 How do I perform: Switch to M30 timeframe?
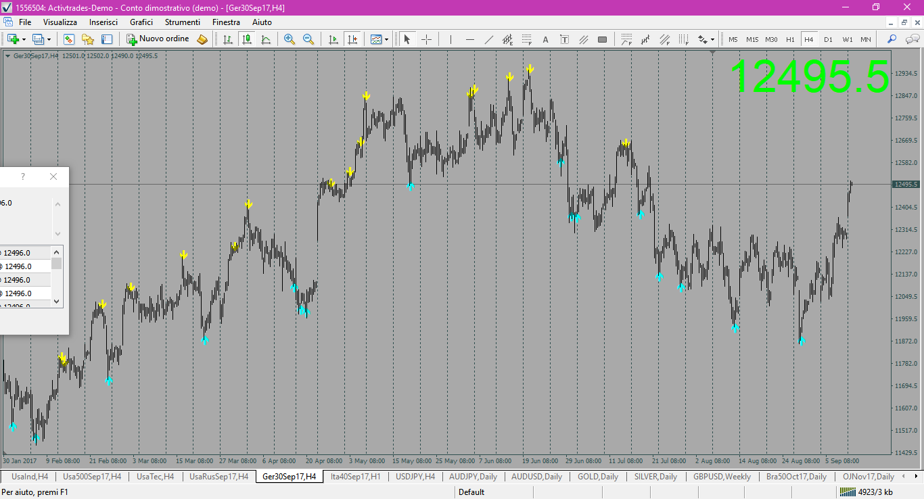point(772,39)
